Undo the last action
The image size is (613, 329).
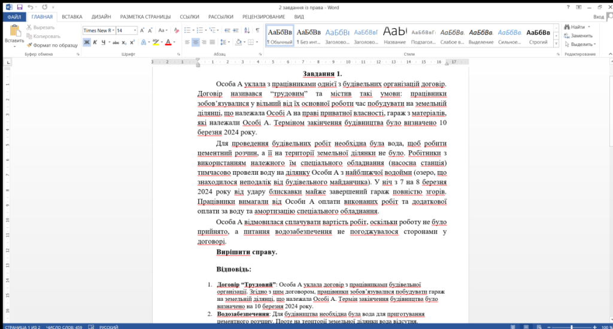pos(30,7)
